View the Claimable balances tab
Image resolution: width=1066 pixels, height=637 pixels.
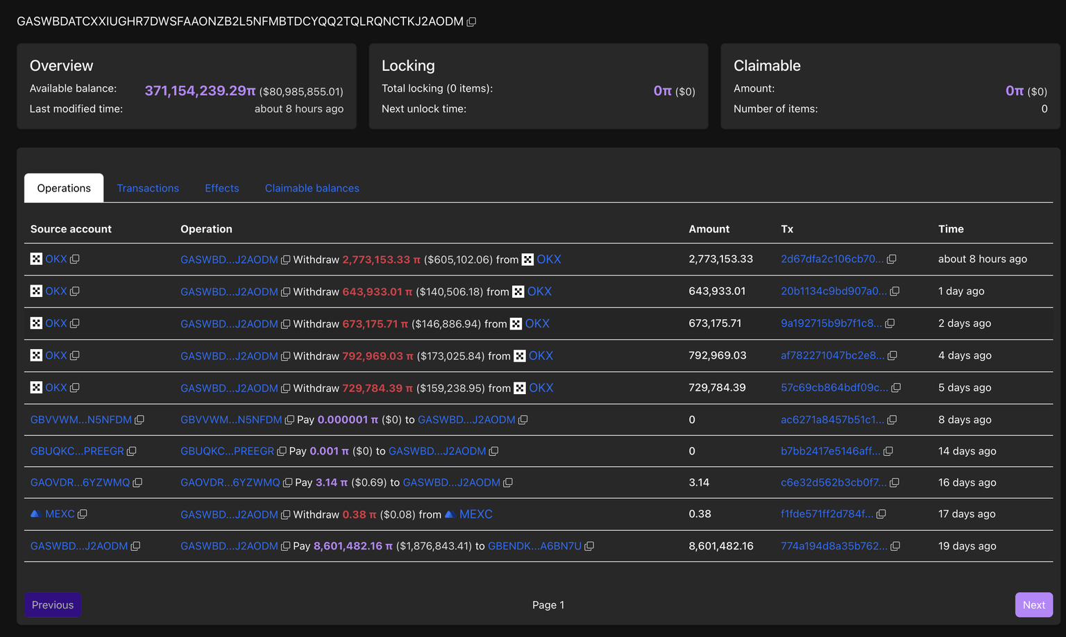click(312, 187)
